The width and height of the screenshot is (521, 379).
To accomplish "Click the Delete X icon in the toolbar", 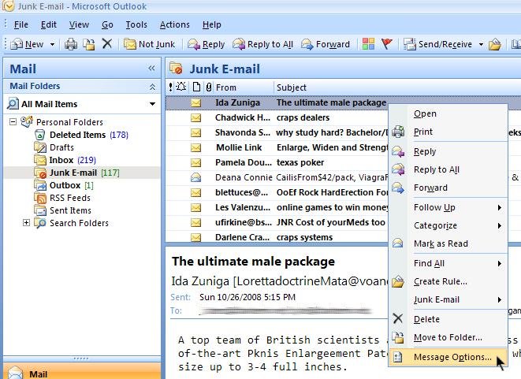I will (107, 43).
